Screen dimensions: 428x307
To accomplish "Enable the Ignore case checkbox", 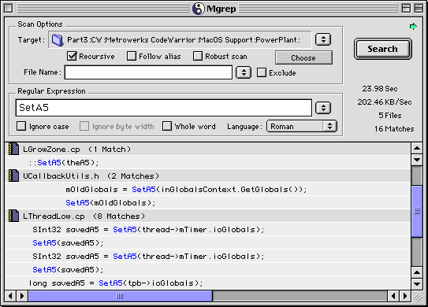I will 21,126.
